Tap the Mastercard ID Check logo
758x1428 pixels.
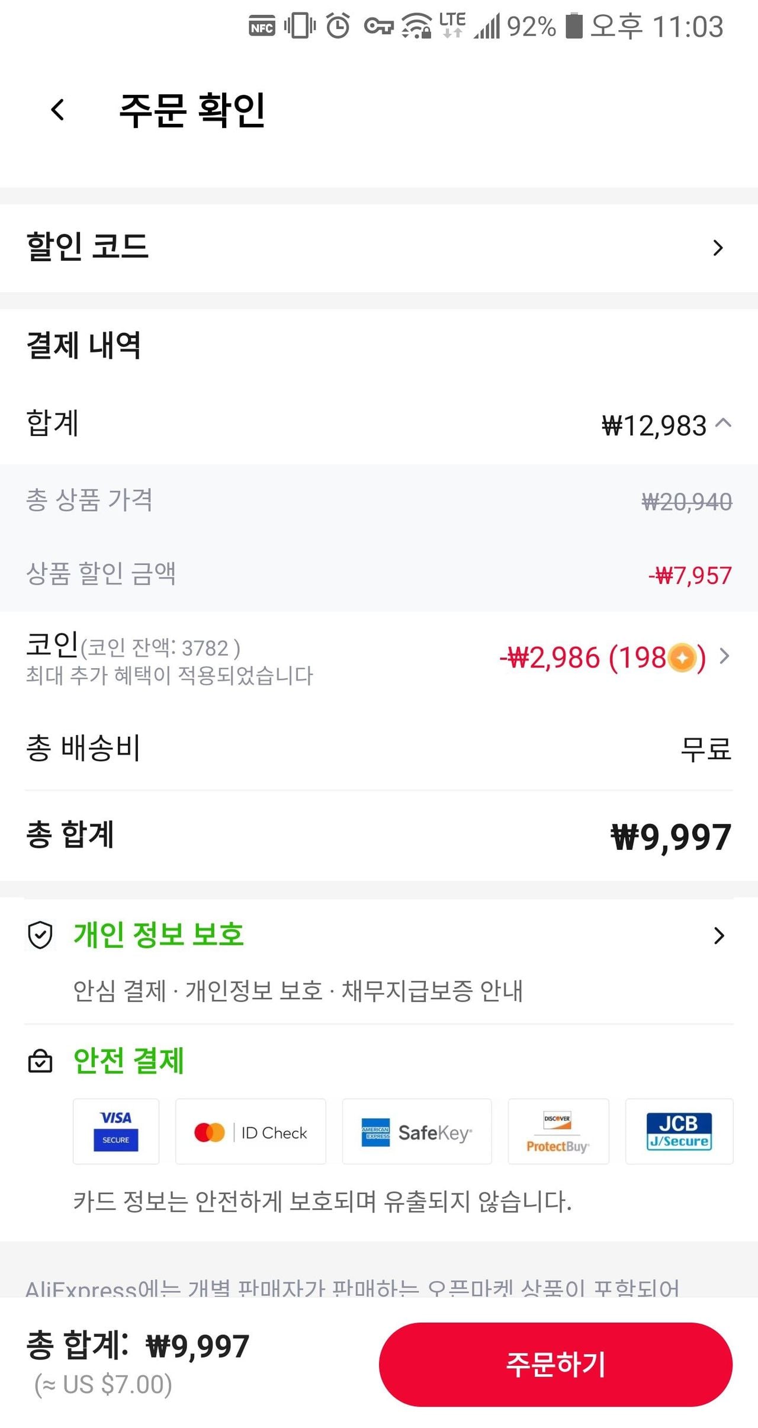pos(250,1132)
